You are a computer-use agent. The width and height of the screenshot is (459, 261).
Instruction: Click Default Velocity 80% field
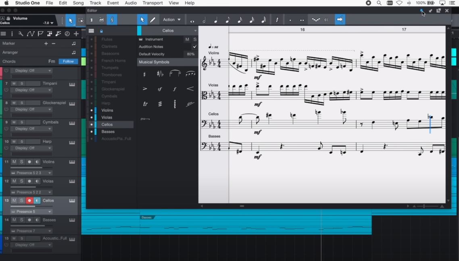pyautogui.click(x=190, y=54)
